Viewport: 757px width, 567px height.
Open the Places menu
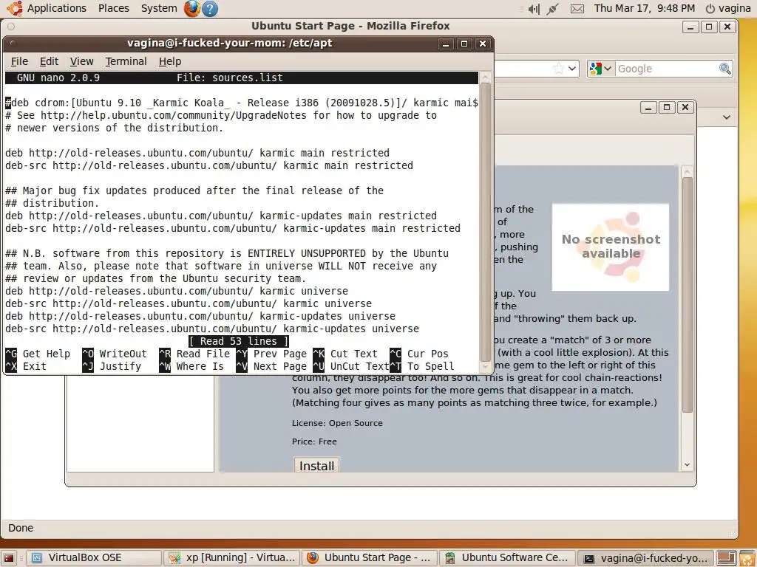[113, 8]
